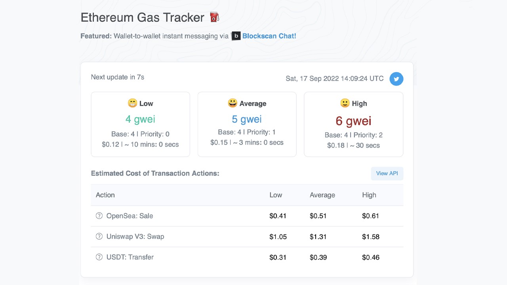Click the Average column header
Viewport: 507px width, 285px height.
(322, 195)
